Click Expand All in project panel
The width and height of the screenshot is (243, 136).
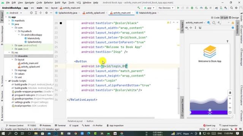coord(36,13)
